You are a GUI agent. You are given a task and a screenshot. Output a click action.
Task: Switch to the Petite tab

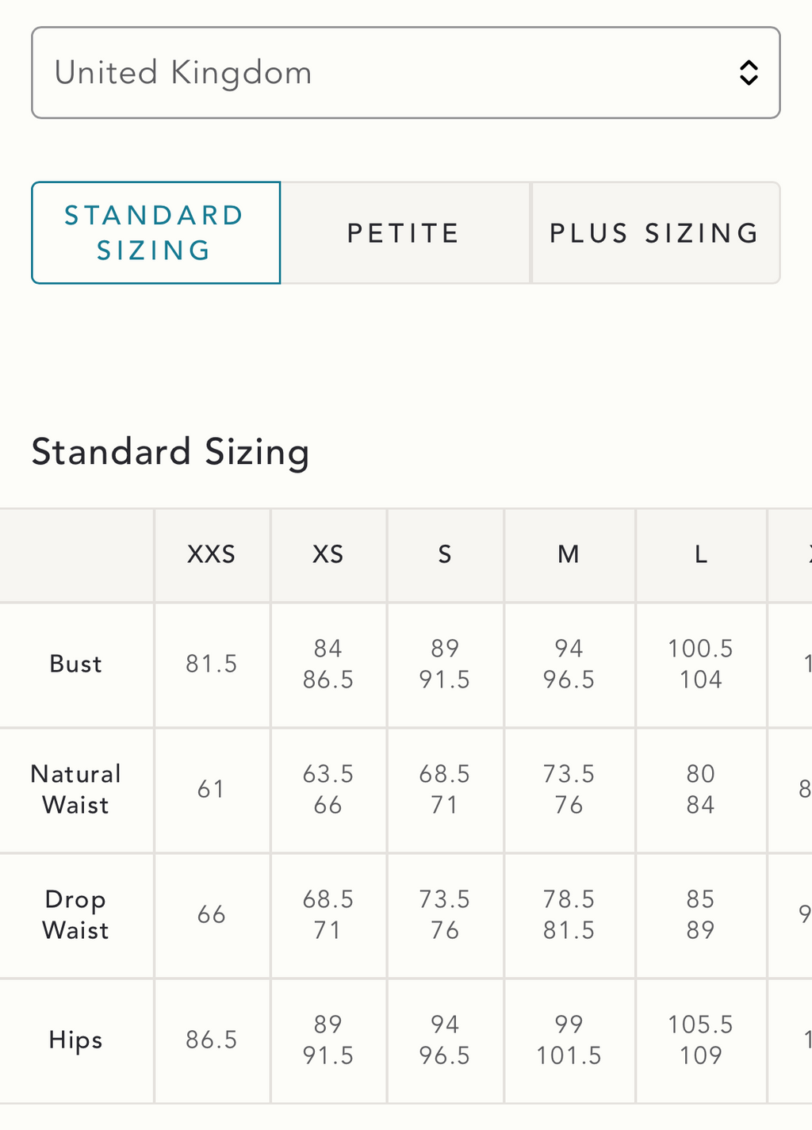[x=405, y=233]
